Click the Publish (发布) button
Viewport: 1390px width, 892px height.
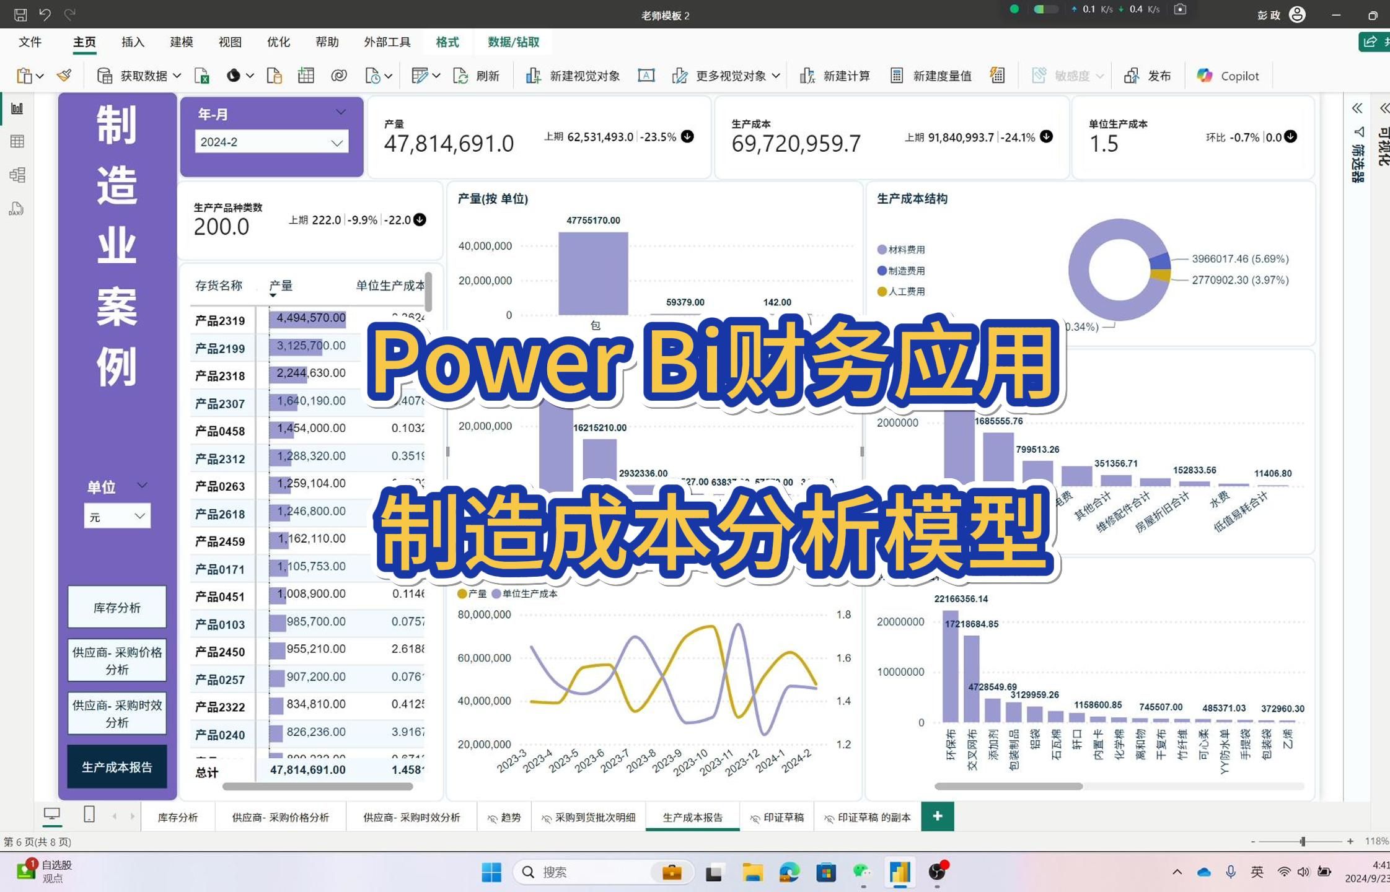click(1148, 76)
